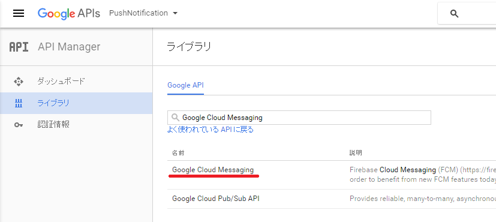Viewport: 496px width, 222px height.
Task: Click the ライブラリ page heading
Action: point(189,47)
